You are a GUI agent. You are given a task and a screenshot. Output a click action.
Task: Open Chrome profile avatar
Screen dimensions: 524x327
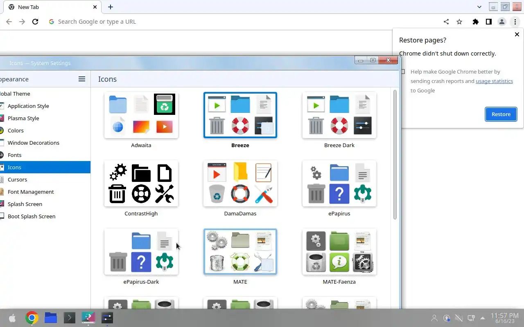tap(502, 22)
